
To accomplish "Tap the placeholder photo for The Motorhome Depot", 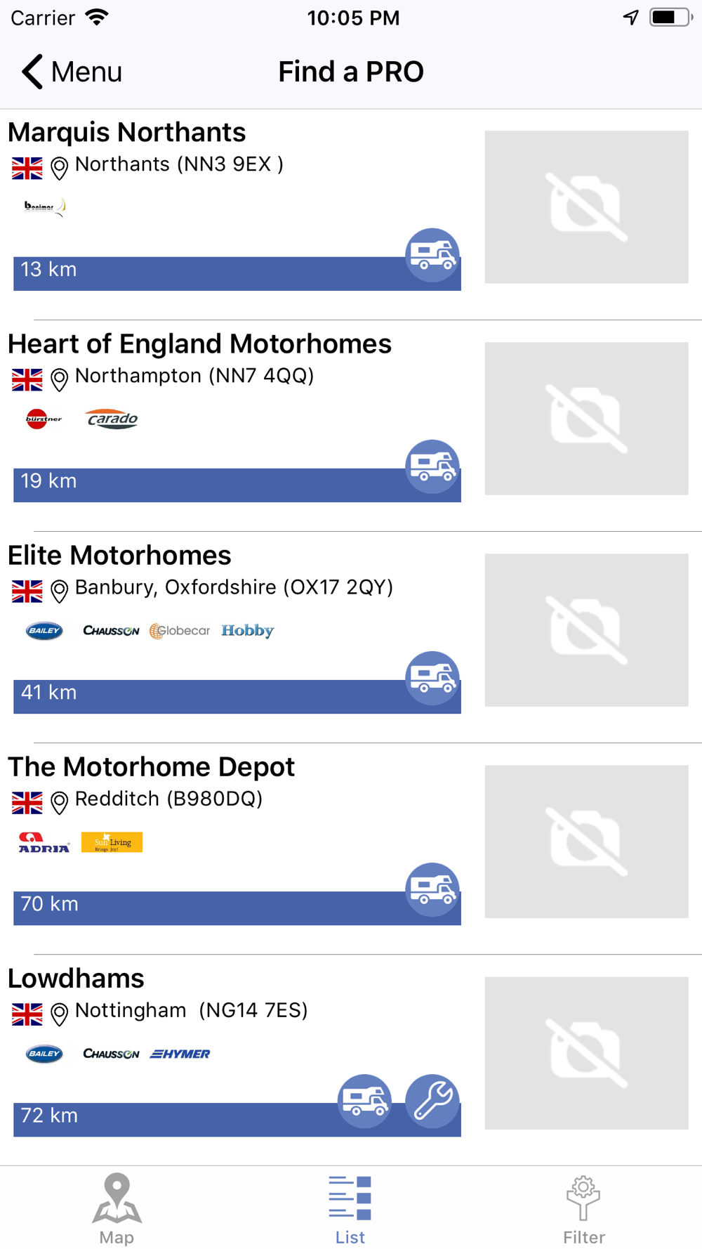I will tap(586, 842).
